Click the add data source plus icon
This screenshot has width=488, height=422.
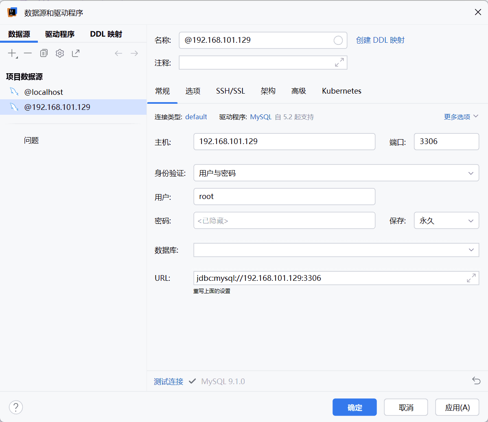point(12,53)
